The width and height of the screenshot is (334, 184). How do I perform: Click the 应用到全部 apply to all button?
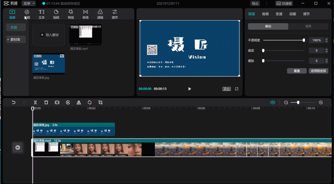[x=319, y=71]
